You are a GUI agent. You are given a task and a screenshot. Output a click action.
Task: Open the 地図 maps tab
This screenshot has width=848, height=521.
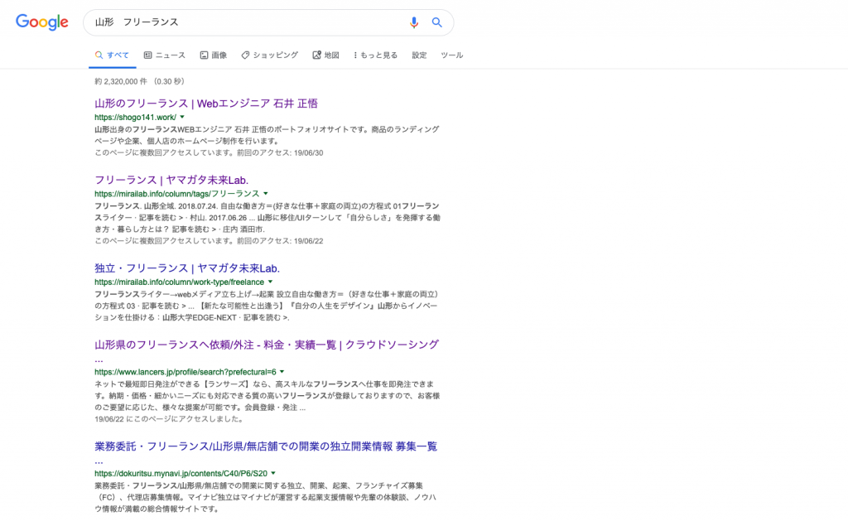click(326, 55)
